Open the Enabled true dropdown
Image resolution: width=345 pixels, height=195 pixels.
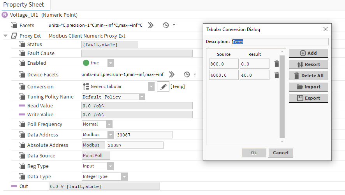[x=111, y=63]
